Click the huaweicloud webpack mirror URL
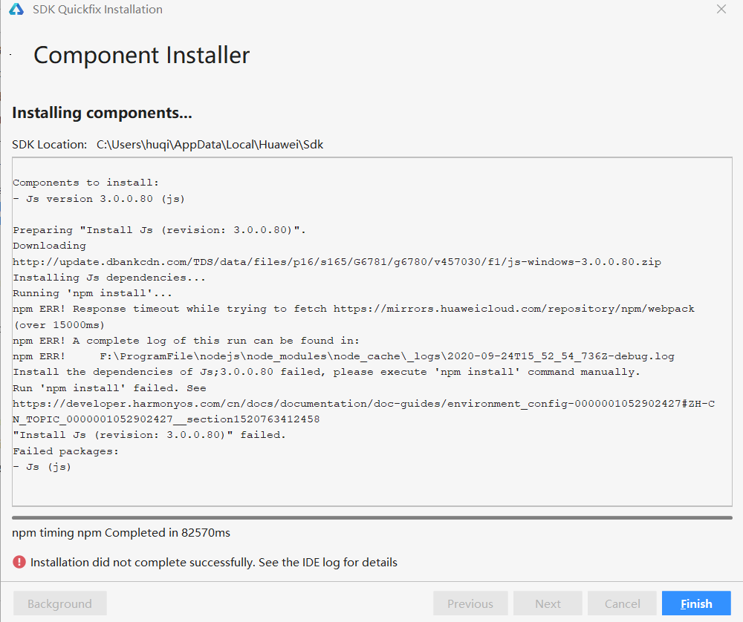The height and width of the screenshot is (622, 743). click(x=513, y=309)
